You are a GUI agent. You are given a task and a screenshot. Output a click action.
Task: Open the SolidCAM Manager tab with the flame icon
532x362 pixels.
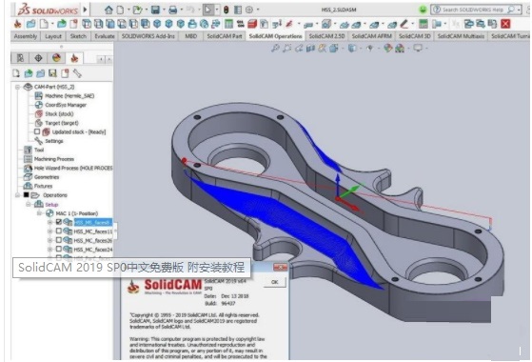coord(74,58)
